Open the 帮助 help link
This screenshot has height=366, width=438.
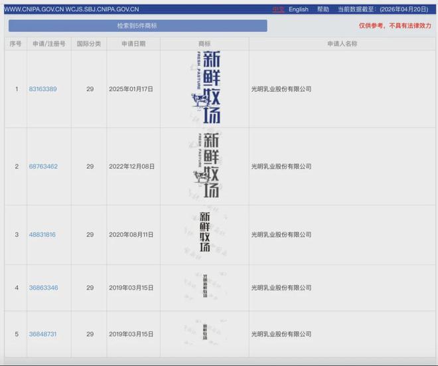pyautogui.click(x=323, y=9)
